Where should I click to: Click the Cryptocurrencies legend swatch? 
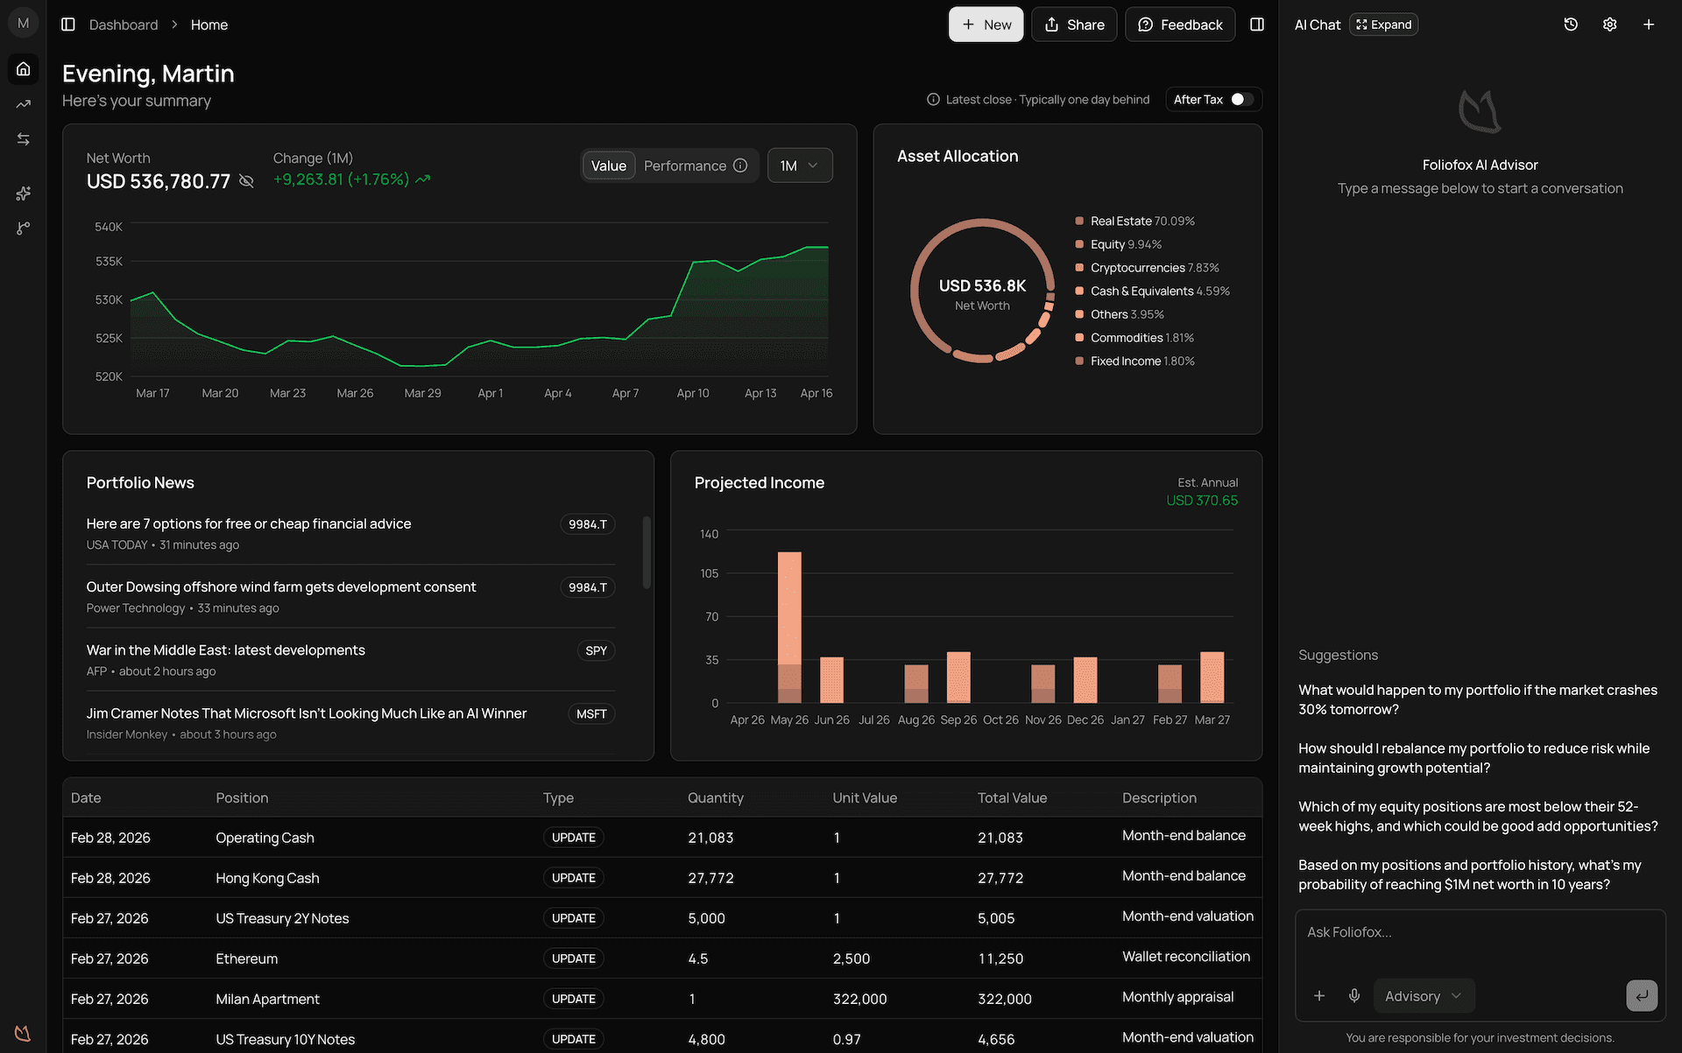[x=1079, y=268]
